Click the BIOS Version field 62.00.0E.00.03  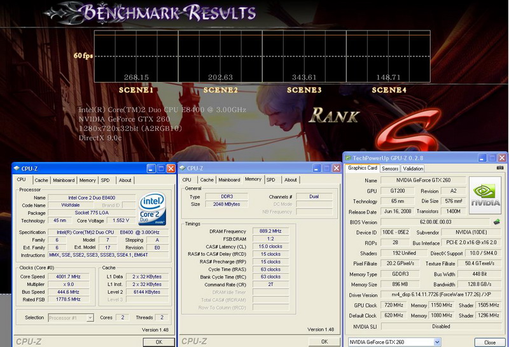pos(435,222)
